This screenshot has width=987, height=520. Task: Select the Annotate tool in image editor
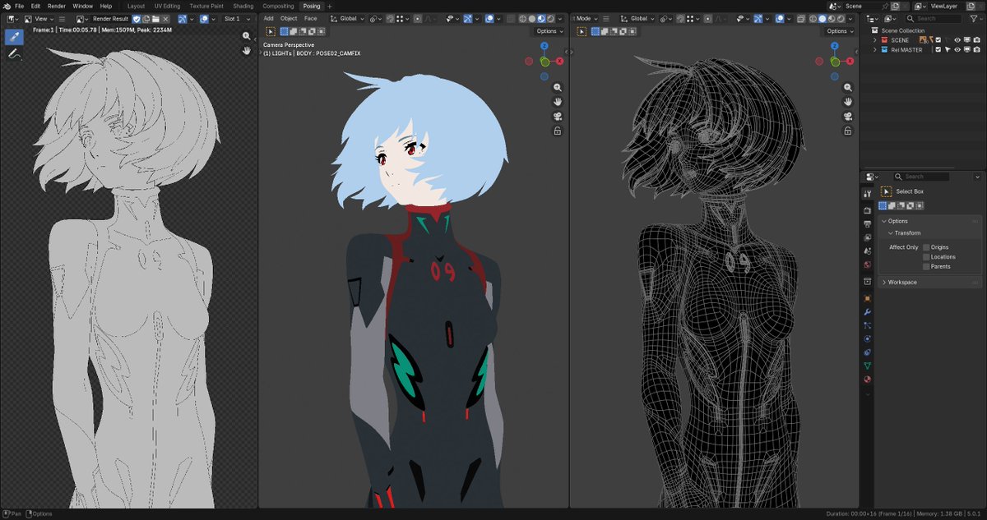pos(14,53)
